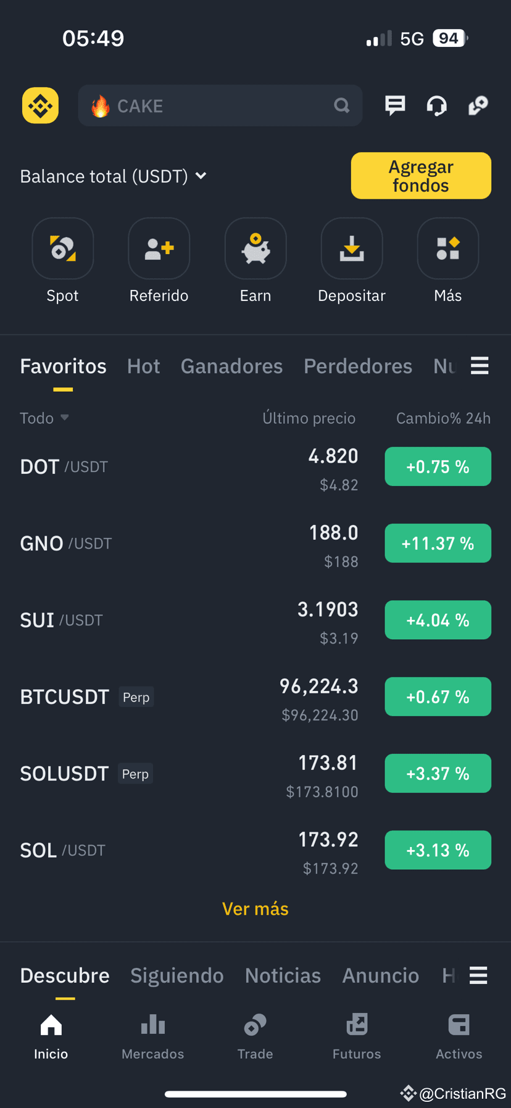This screenshot has height=1108, width=511.
Task: Open the Todo filter dropdown
Action: pos(44,418)
